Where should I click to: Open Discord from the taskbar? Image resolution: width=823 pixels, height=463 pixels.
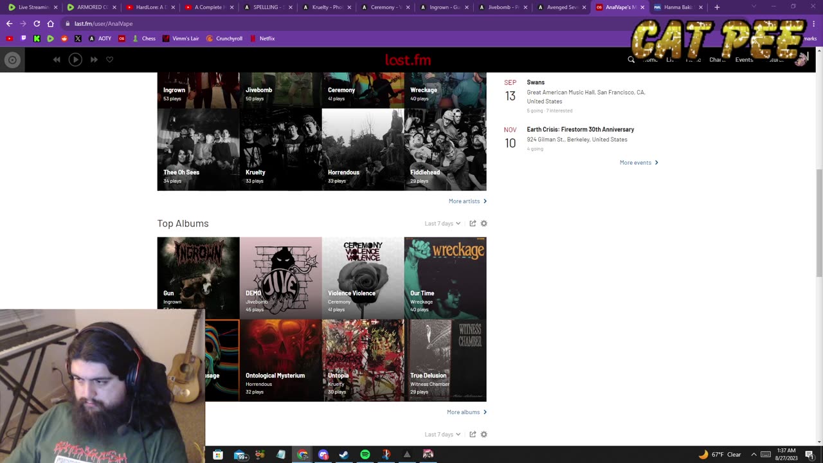(323, 455)
